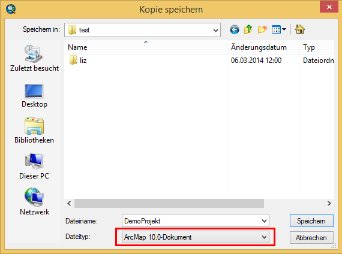Click the back arrow navigation icon
Screen dimensions: 342x254
pos(235,29)
